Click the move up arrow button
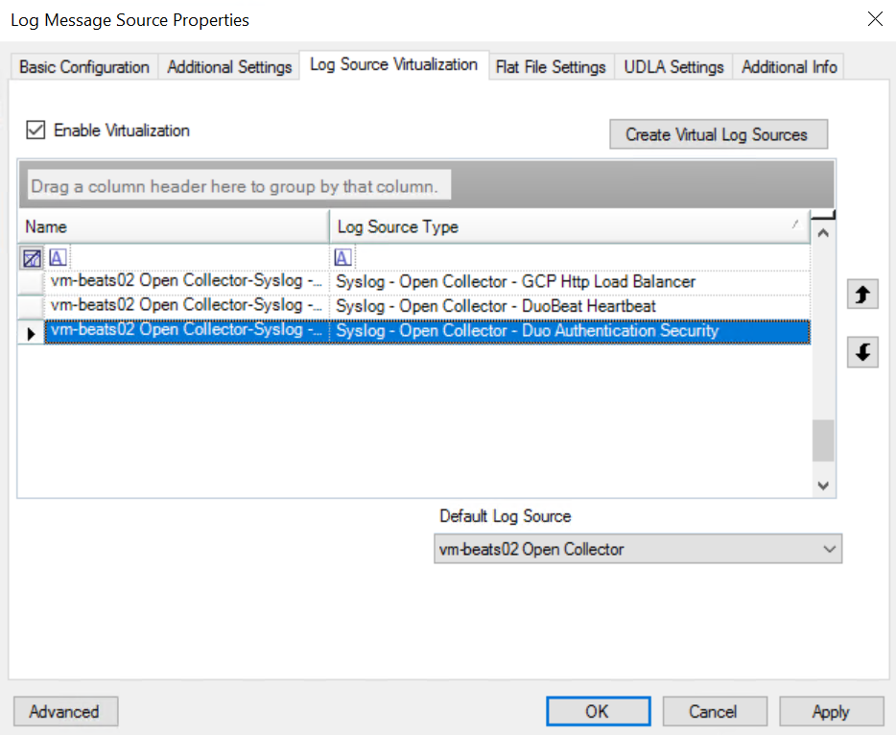The width and height of the screenshot is (896, 735). tap(862, 296)
